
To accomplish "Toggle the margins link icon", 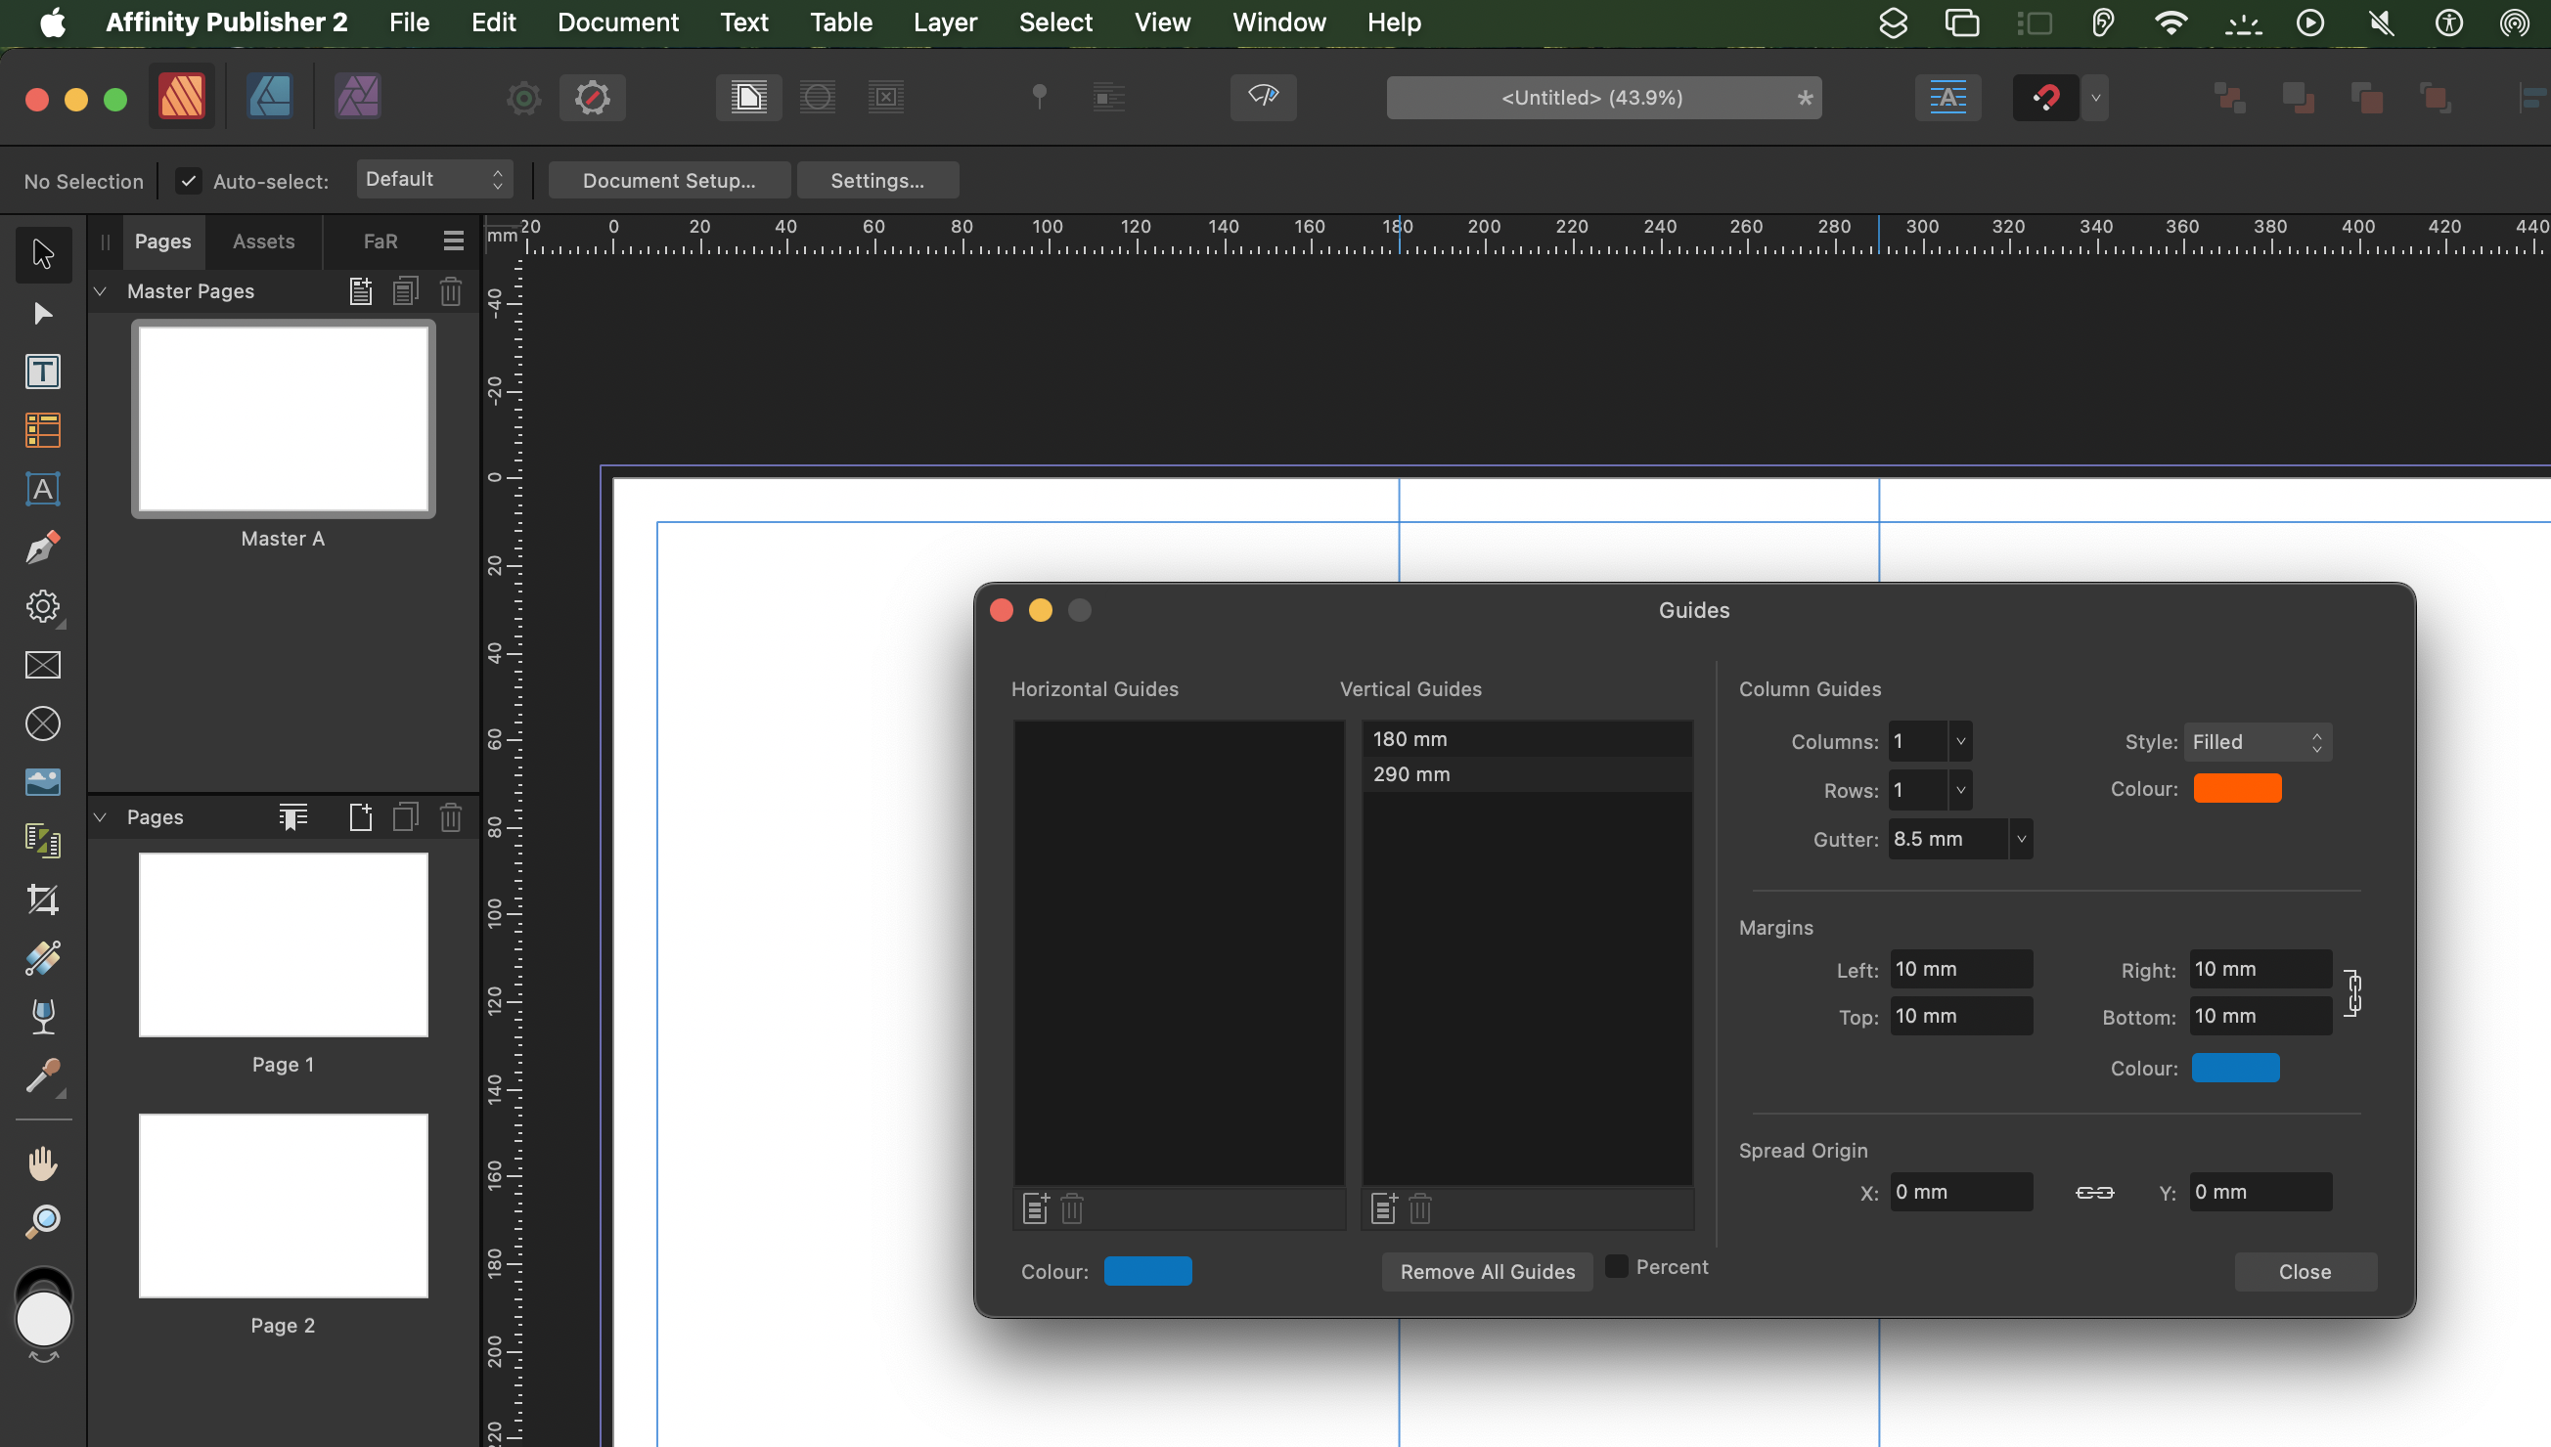I will (x=2353, y=992).
